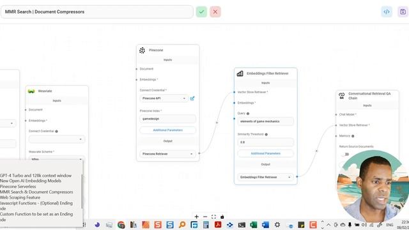Select note line Pinecone Serverless
This screenshot has width=409, height=230.
[18, 187]
